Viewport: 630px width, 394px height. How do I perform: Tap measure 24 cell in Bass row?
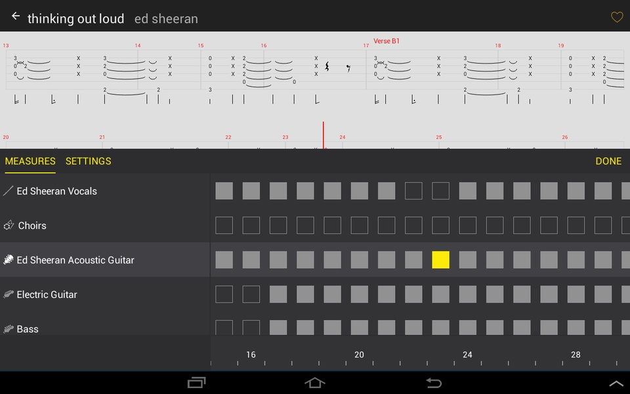click(x=468, y=328)
